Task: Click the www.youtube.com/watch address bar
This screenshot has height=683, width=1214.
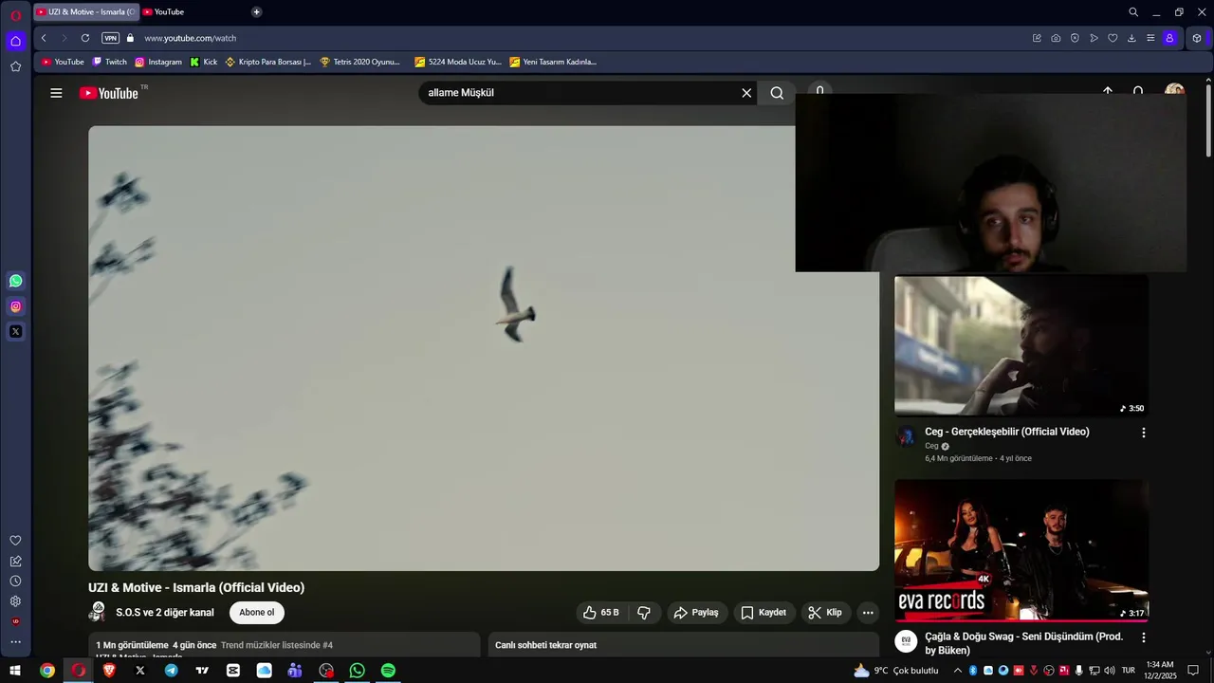Action: 190,38
